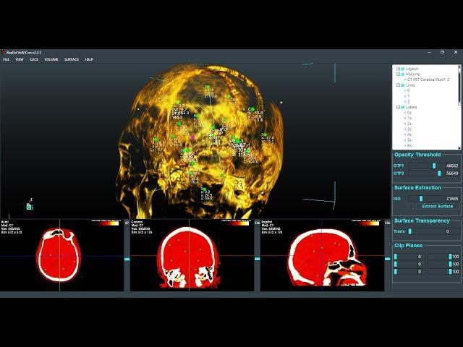Collapse the Volume tree node
Screen dimensions: 463x347
pyautogui.click(x=398, y=74)
